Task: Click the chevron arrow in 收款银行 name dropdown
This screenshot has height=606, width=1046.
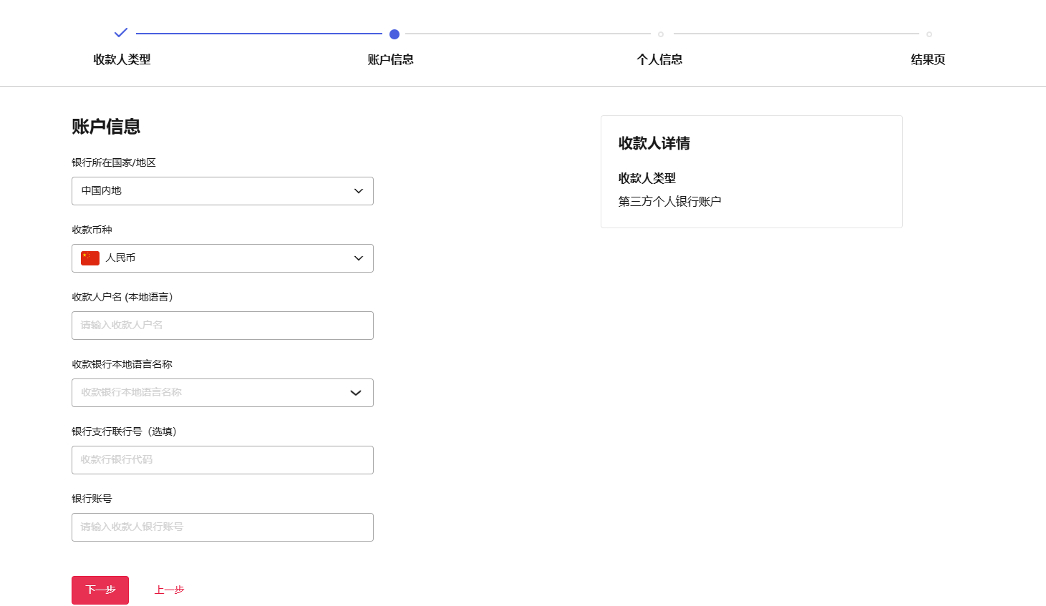Action: [x=356, y=393]
